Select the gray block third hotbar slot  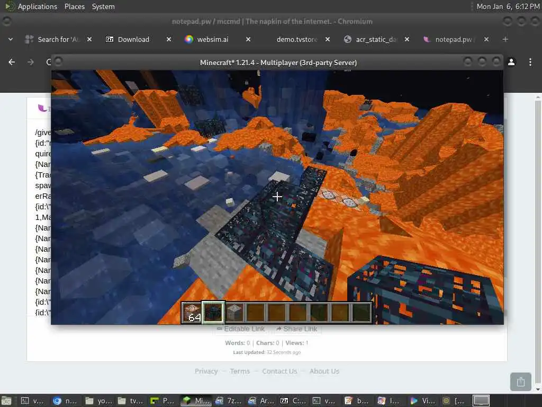(234, 313)
